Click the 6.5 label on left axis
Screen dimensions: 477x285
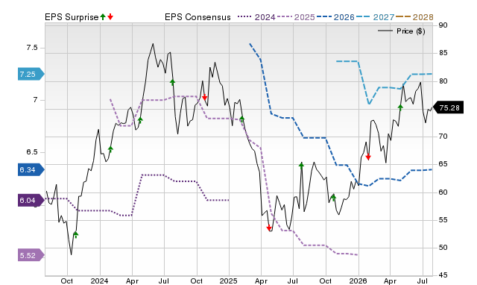pos(32,152)
